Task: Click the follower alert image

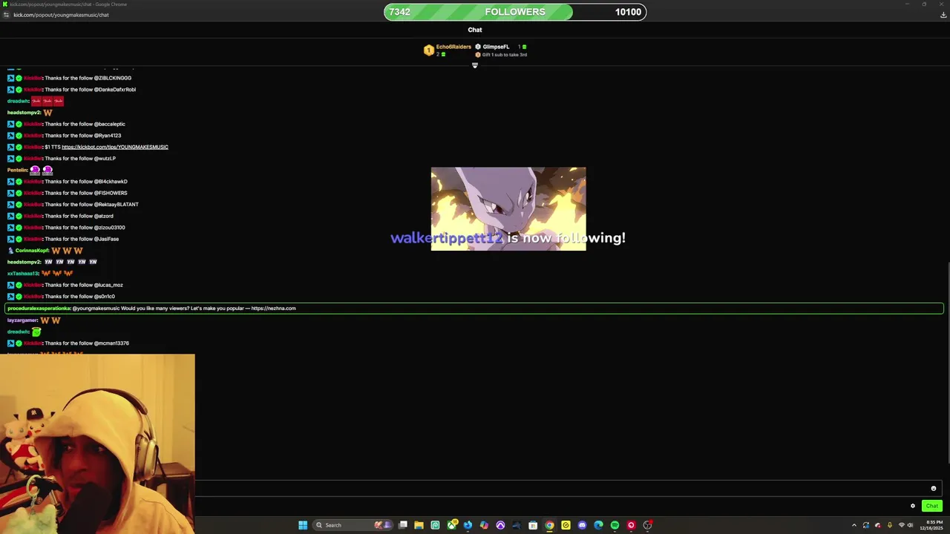Action: (508, 209)
